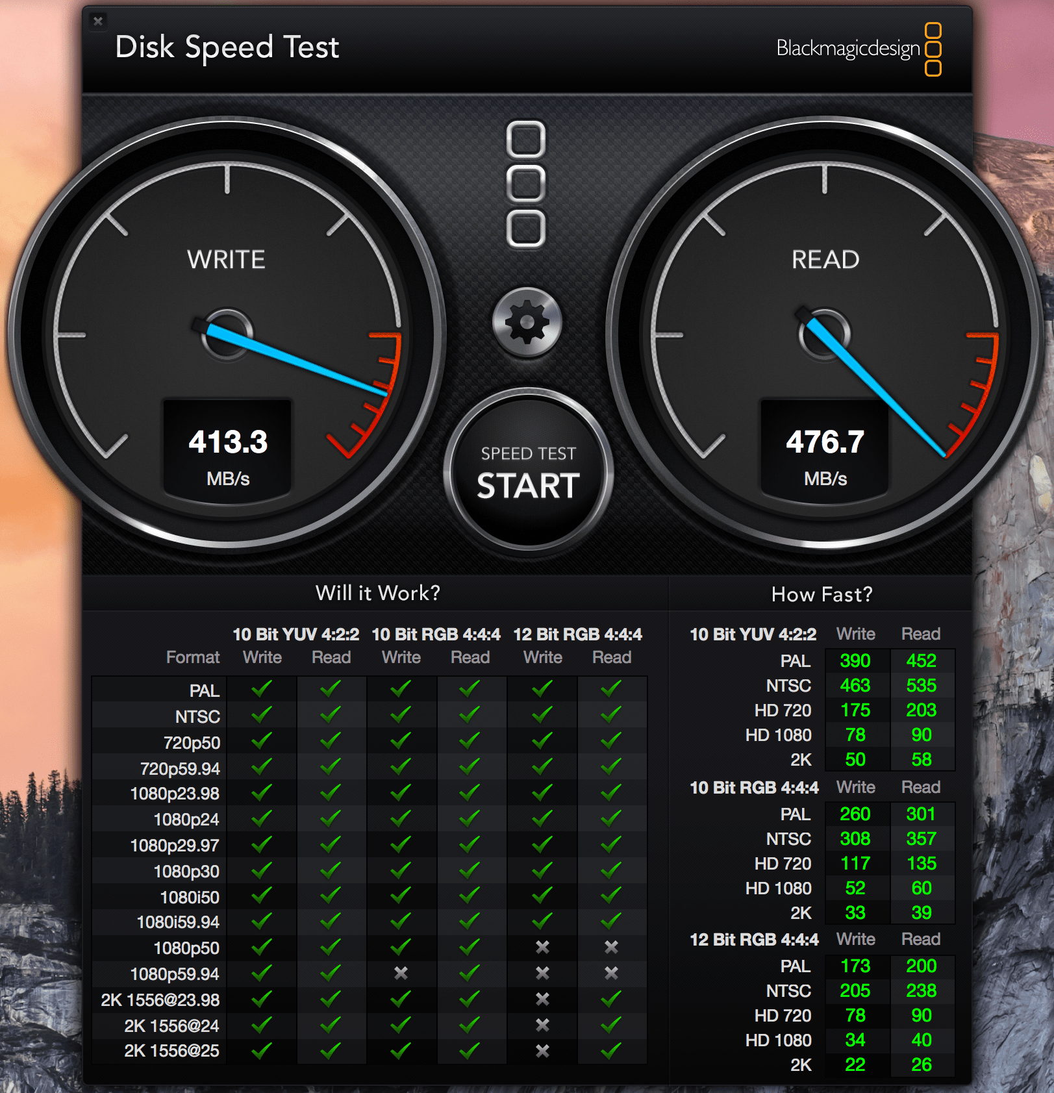Click the PAL 10 Bit YUV write checkmark
1054x1093 pixels.
[x=262, y=688]
